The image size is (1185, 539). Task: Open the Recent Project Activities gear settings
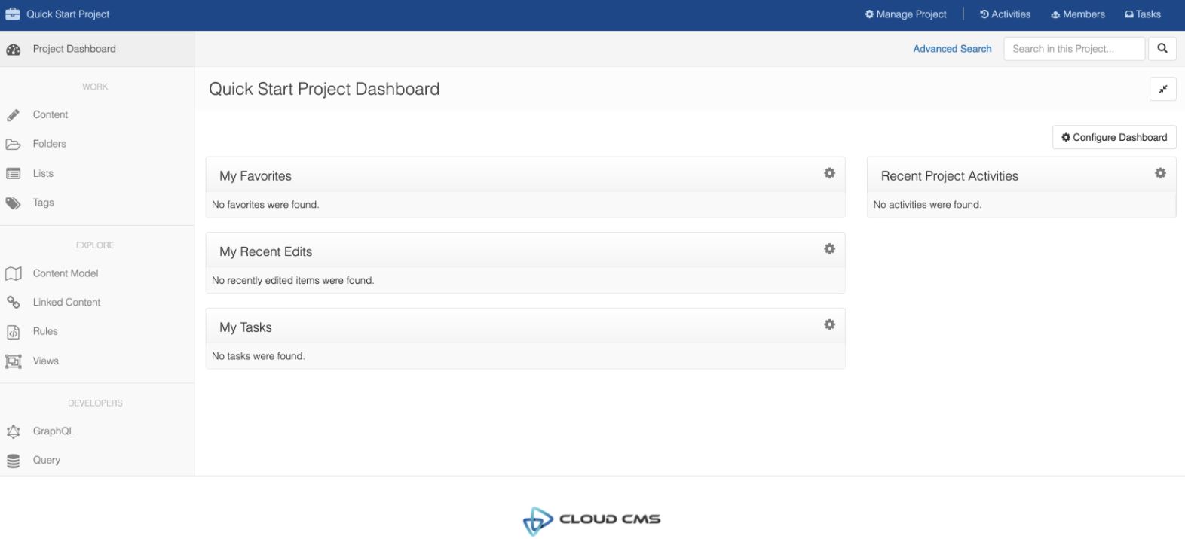1160,173
